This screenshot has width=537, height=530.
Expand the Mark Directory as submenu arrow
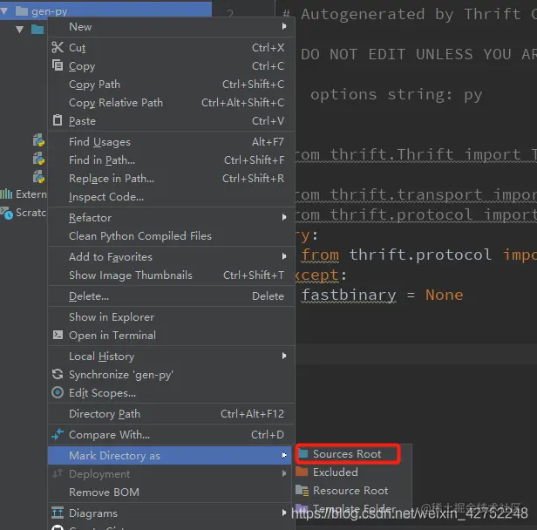pyautogui.click(x=284, y=455)
